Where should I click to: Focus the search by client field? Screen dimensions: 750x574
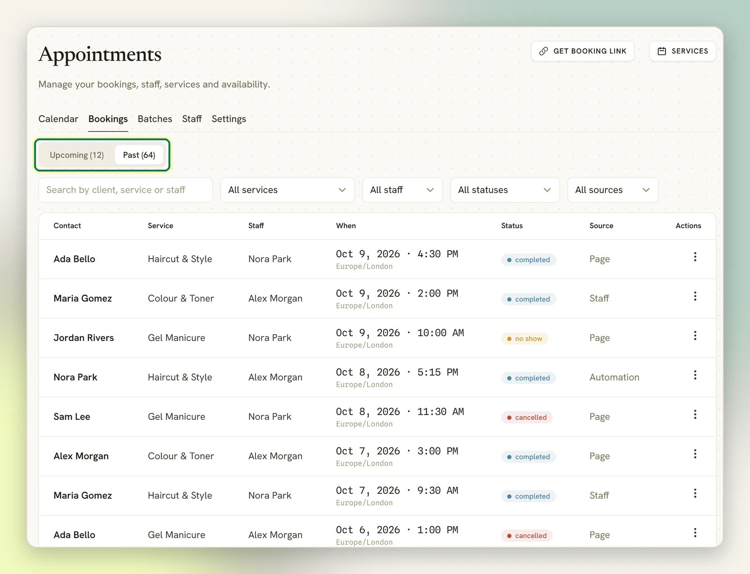[x=126, y=190]
